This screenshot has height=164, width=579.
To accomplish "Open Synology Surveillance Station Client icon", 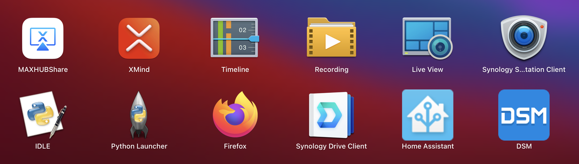I will [x=524, y=38].
